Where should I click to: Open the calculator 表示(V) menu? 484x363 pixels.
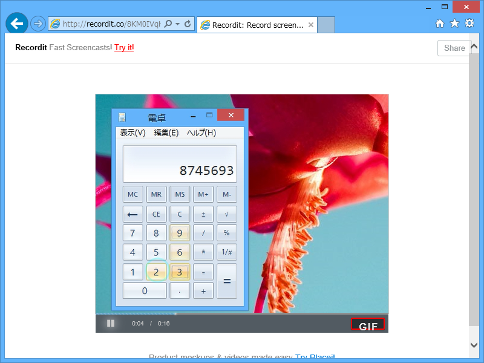coord(132,132)
